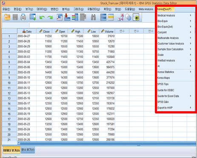Expand the Korea Statistics submenu

point(175,72)
